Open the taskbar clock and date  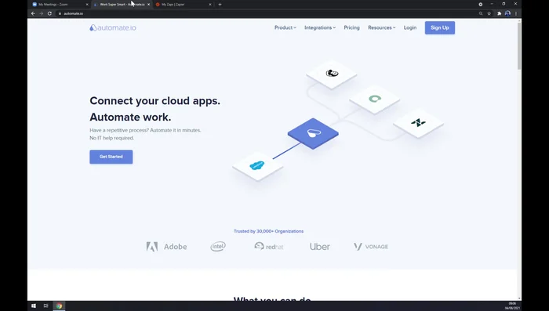tap(512, 306)
